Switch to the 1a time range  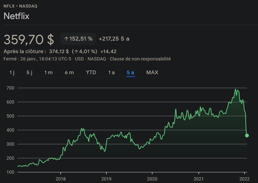111,72
